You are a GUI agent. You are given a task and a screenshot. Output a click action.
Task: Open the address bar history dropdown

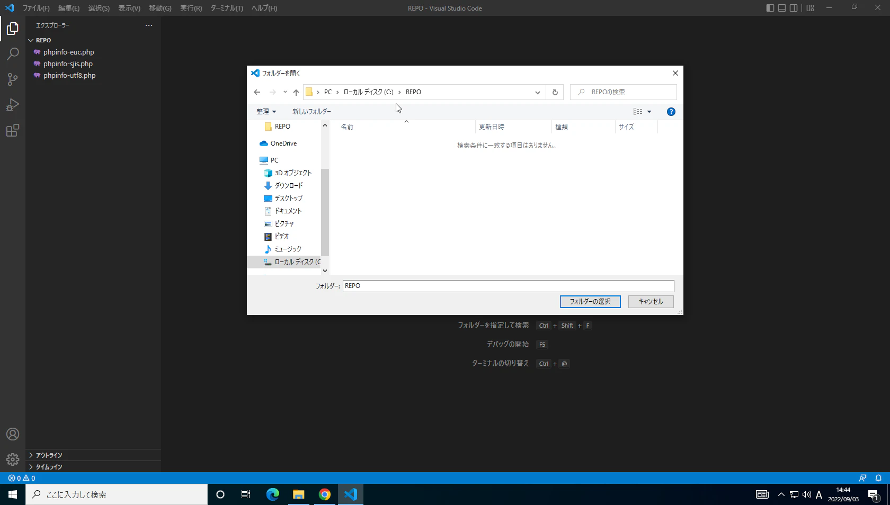click(x=538, y=92)
